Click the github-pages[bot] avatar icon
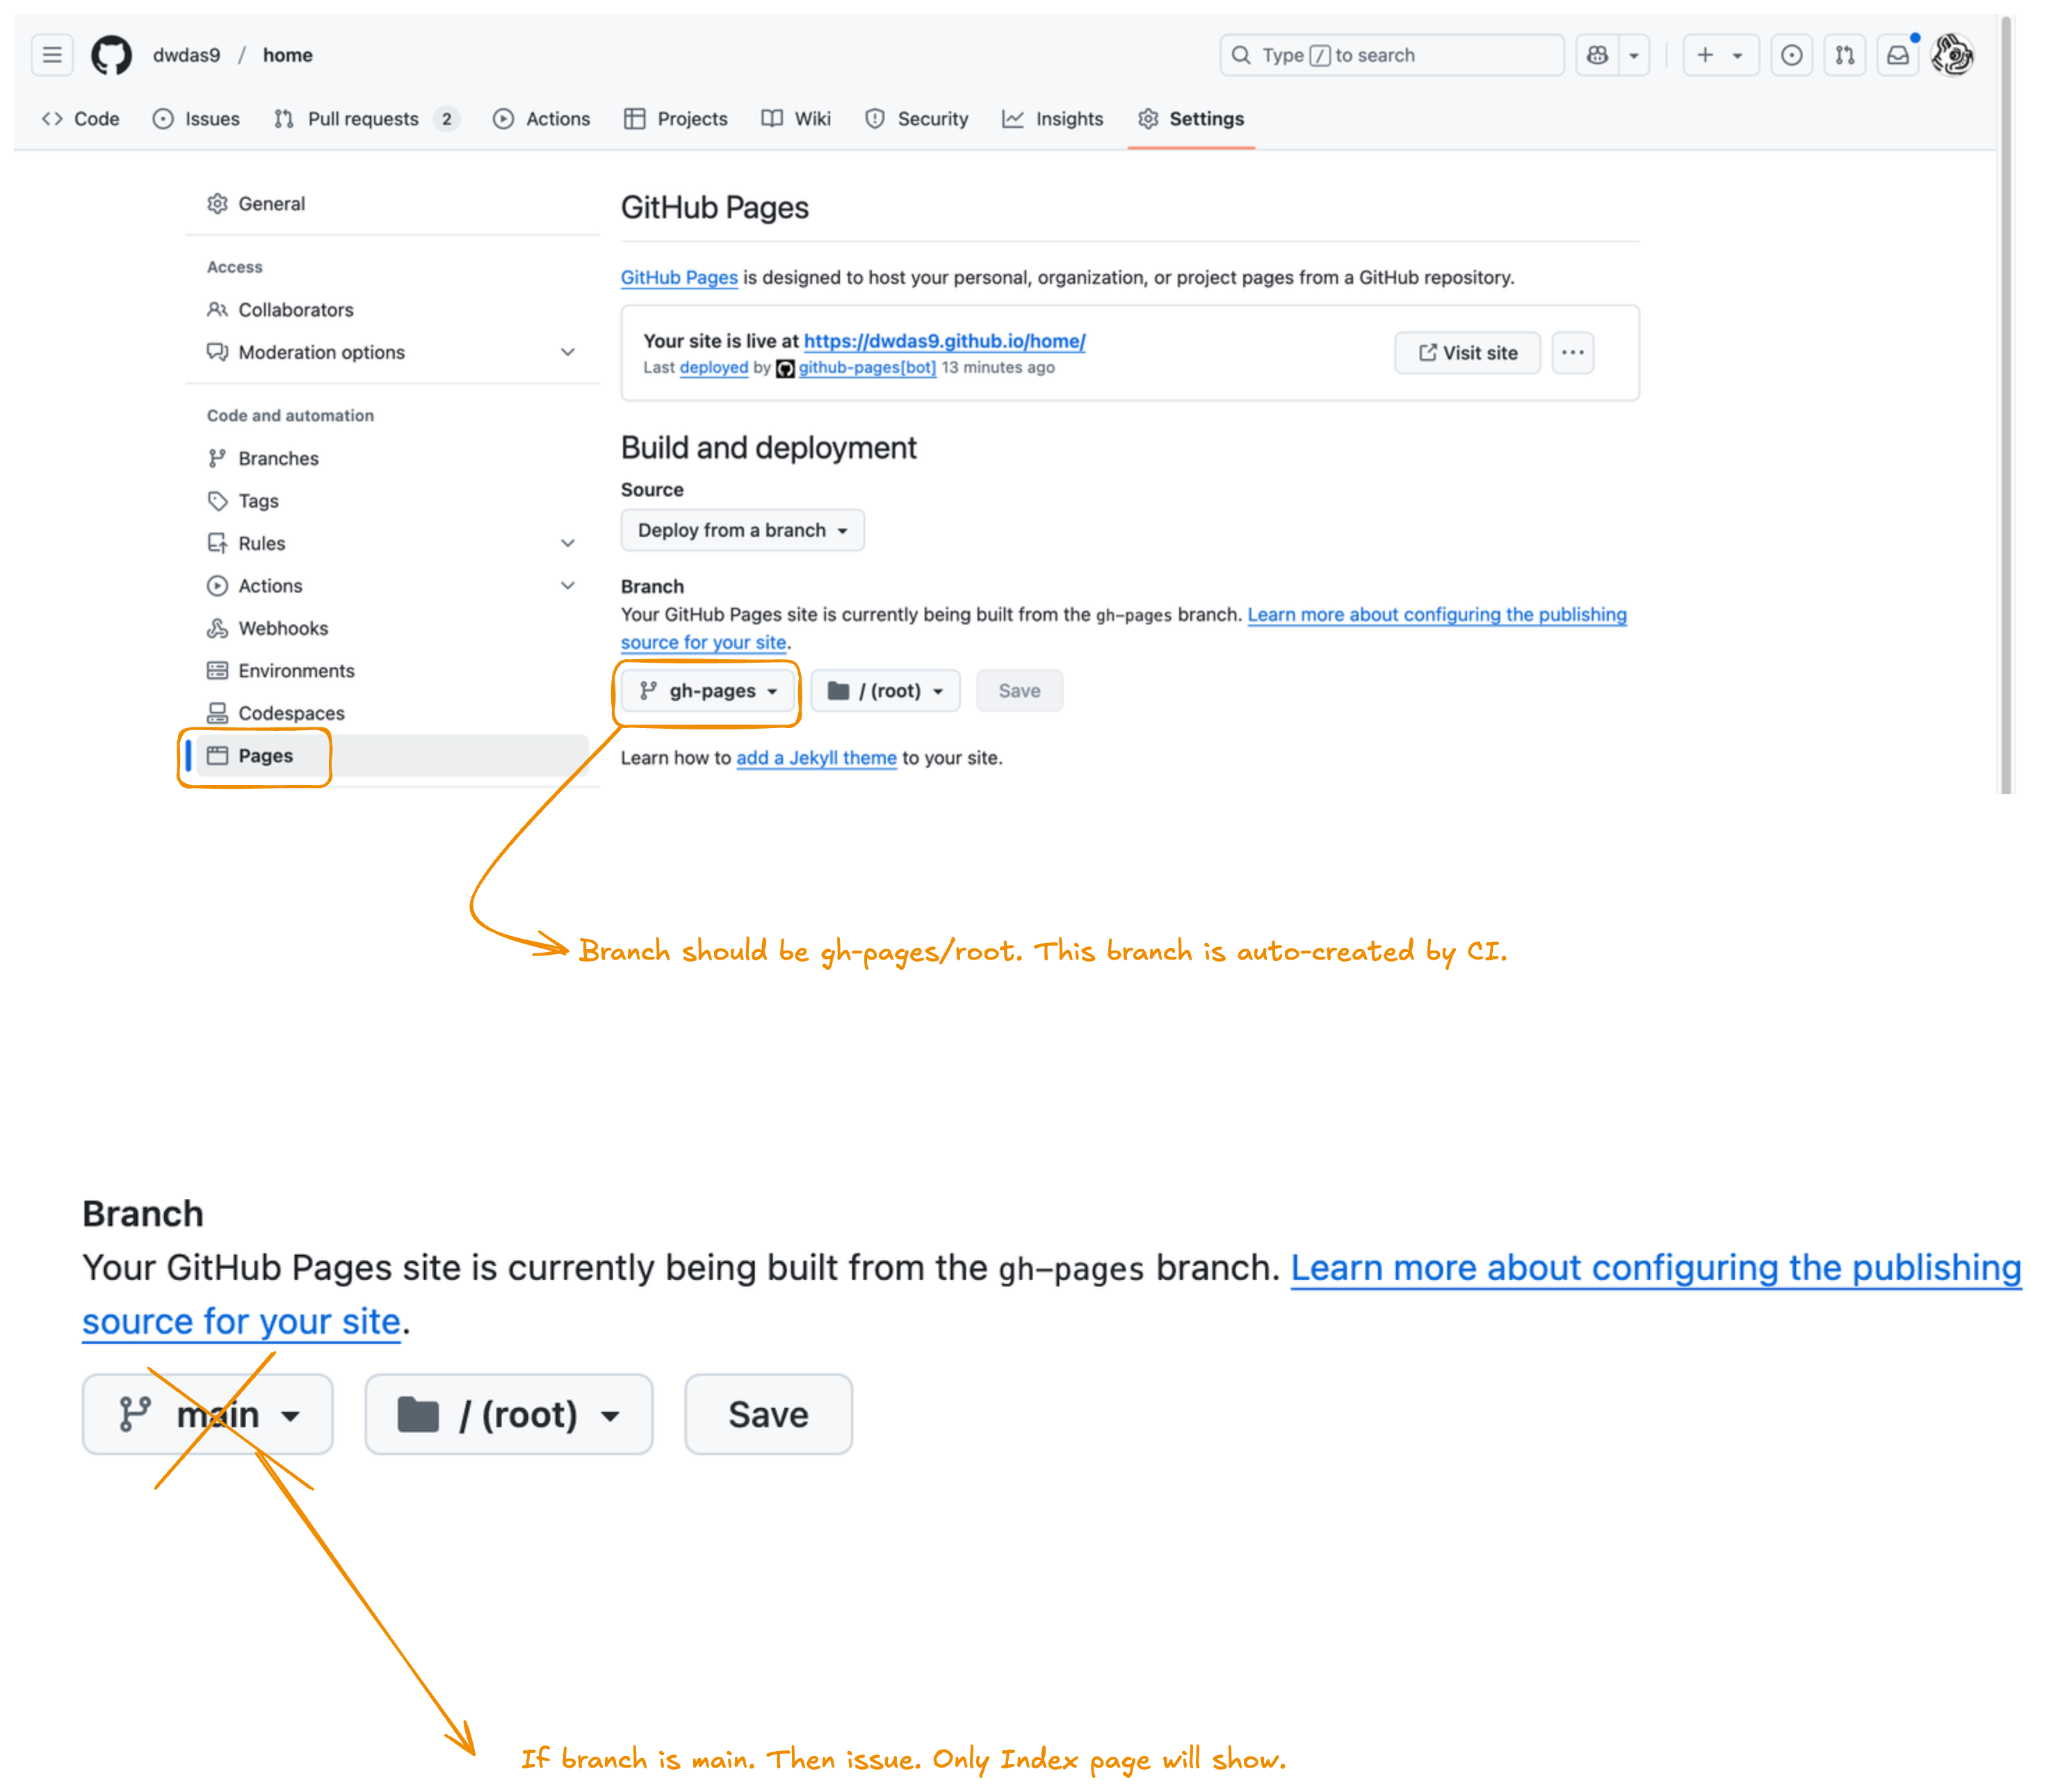Screen dimensions: 2067x1792 pos(786,368)
